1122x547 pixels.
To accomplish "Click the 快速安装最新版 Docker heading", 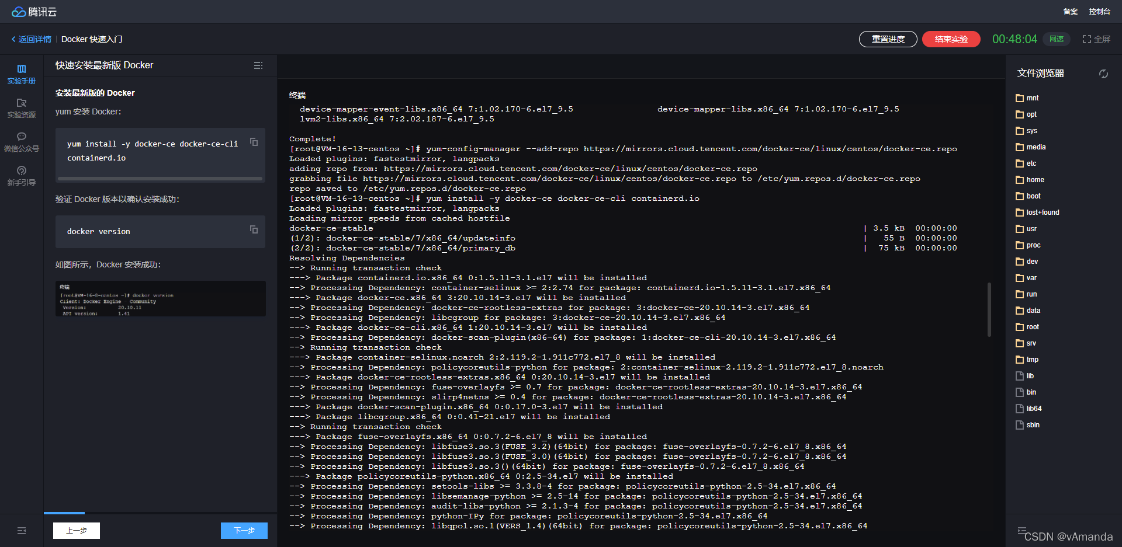I will [x=105, y=65].
